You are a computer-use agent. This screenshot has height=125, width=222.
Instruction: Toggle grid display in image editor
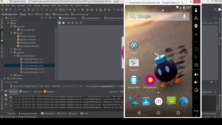click(x=63, y=23)
